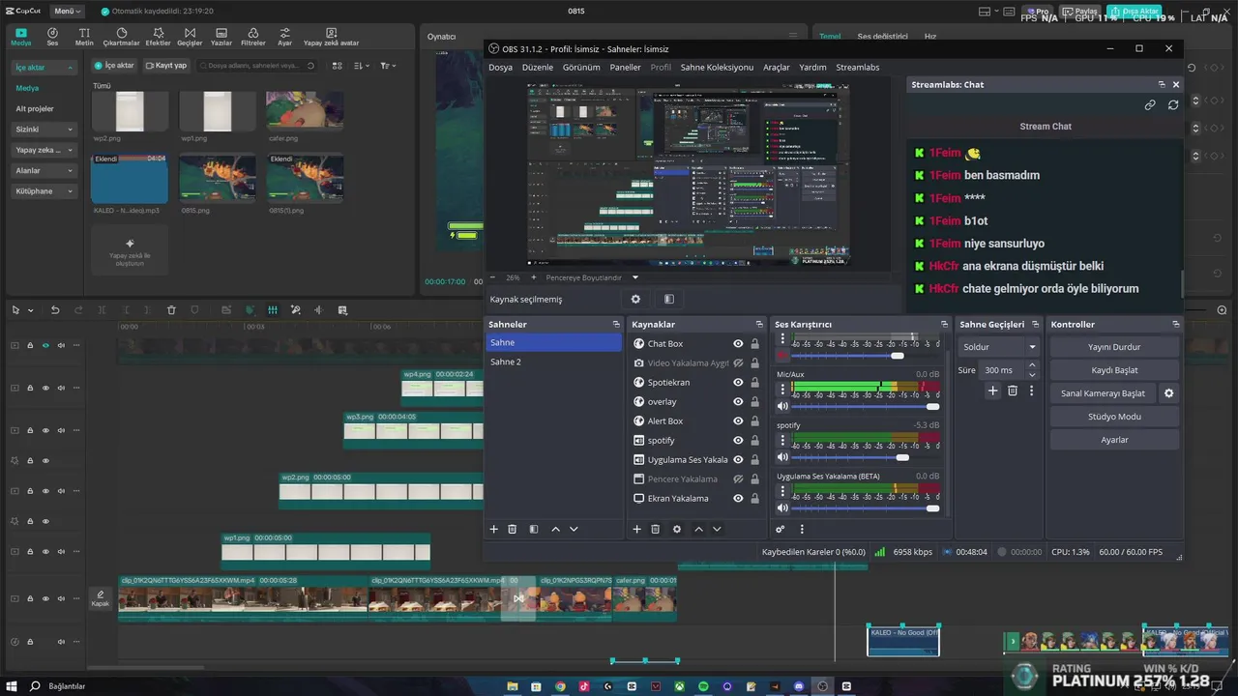Image resolution: width=1238 pixels, height=696 pixels.
Task: Select Sahne 2 in scenes list
Action: point(553,362)
